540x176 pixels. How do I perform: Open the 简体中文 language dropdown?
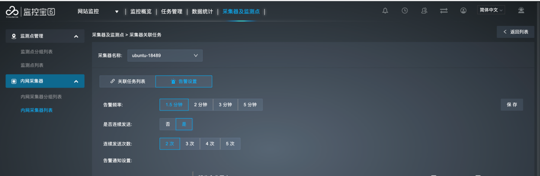491,10
